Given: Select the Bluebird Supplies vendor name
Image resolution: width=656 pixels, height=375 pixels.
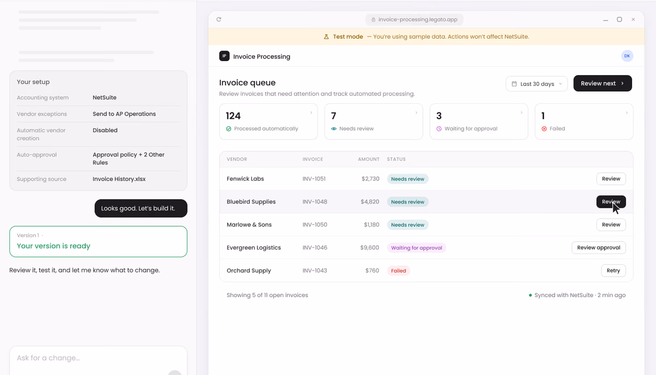Looking at the screenshot, I should pos(251,202).
